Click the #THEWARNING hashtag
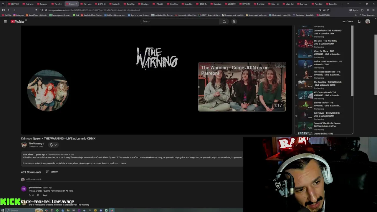 [53, 154]
